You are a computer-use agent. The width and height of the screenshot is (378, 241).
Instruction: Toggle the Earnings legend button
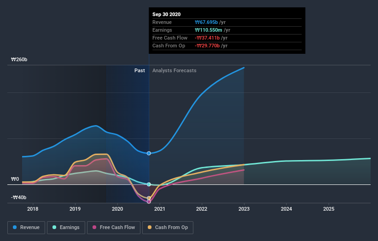pyautogui.click(x=66, y=228)
